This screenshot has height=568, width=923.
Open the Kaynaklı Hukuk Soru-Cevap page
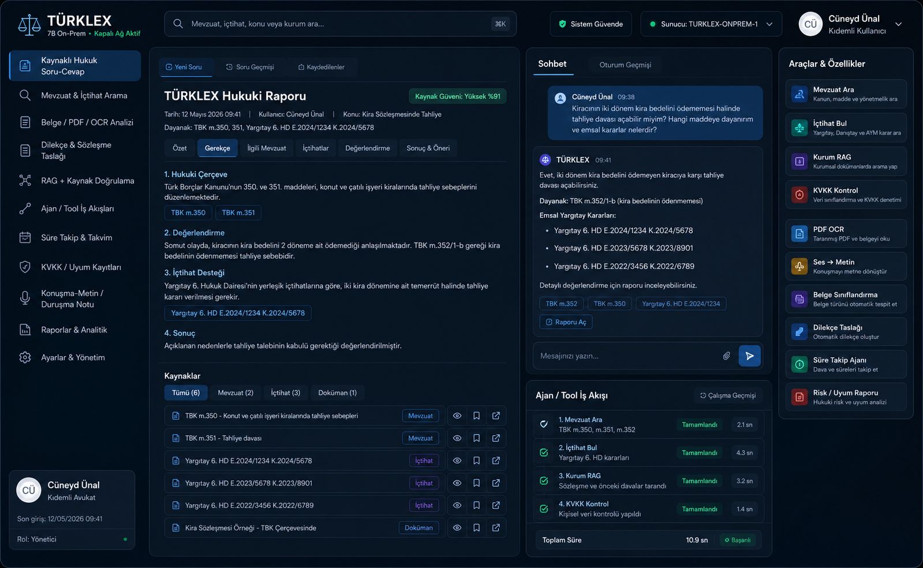75,66
